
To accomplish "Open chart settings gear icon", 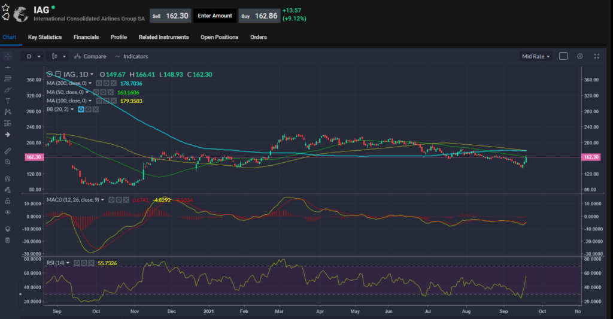I will (579, 56).
